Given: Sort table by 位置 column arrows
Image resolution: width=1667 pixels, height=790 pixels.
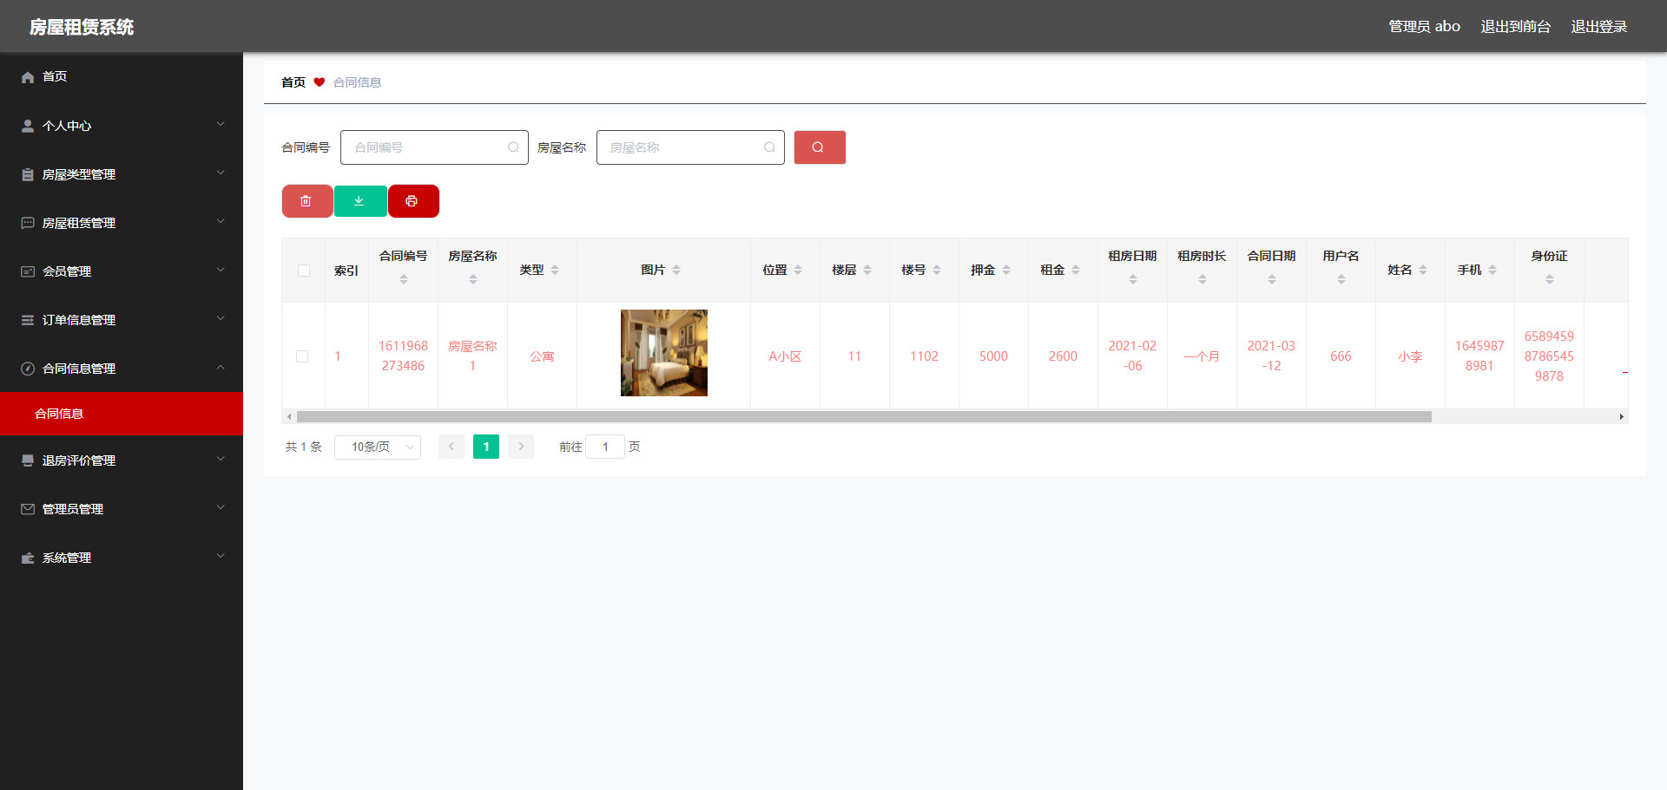Looking at the screenshot, I should (x=798, y=270).
